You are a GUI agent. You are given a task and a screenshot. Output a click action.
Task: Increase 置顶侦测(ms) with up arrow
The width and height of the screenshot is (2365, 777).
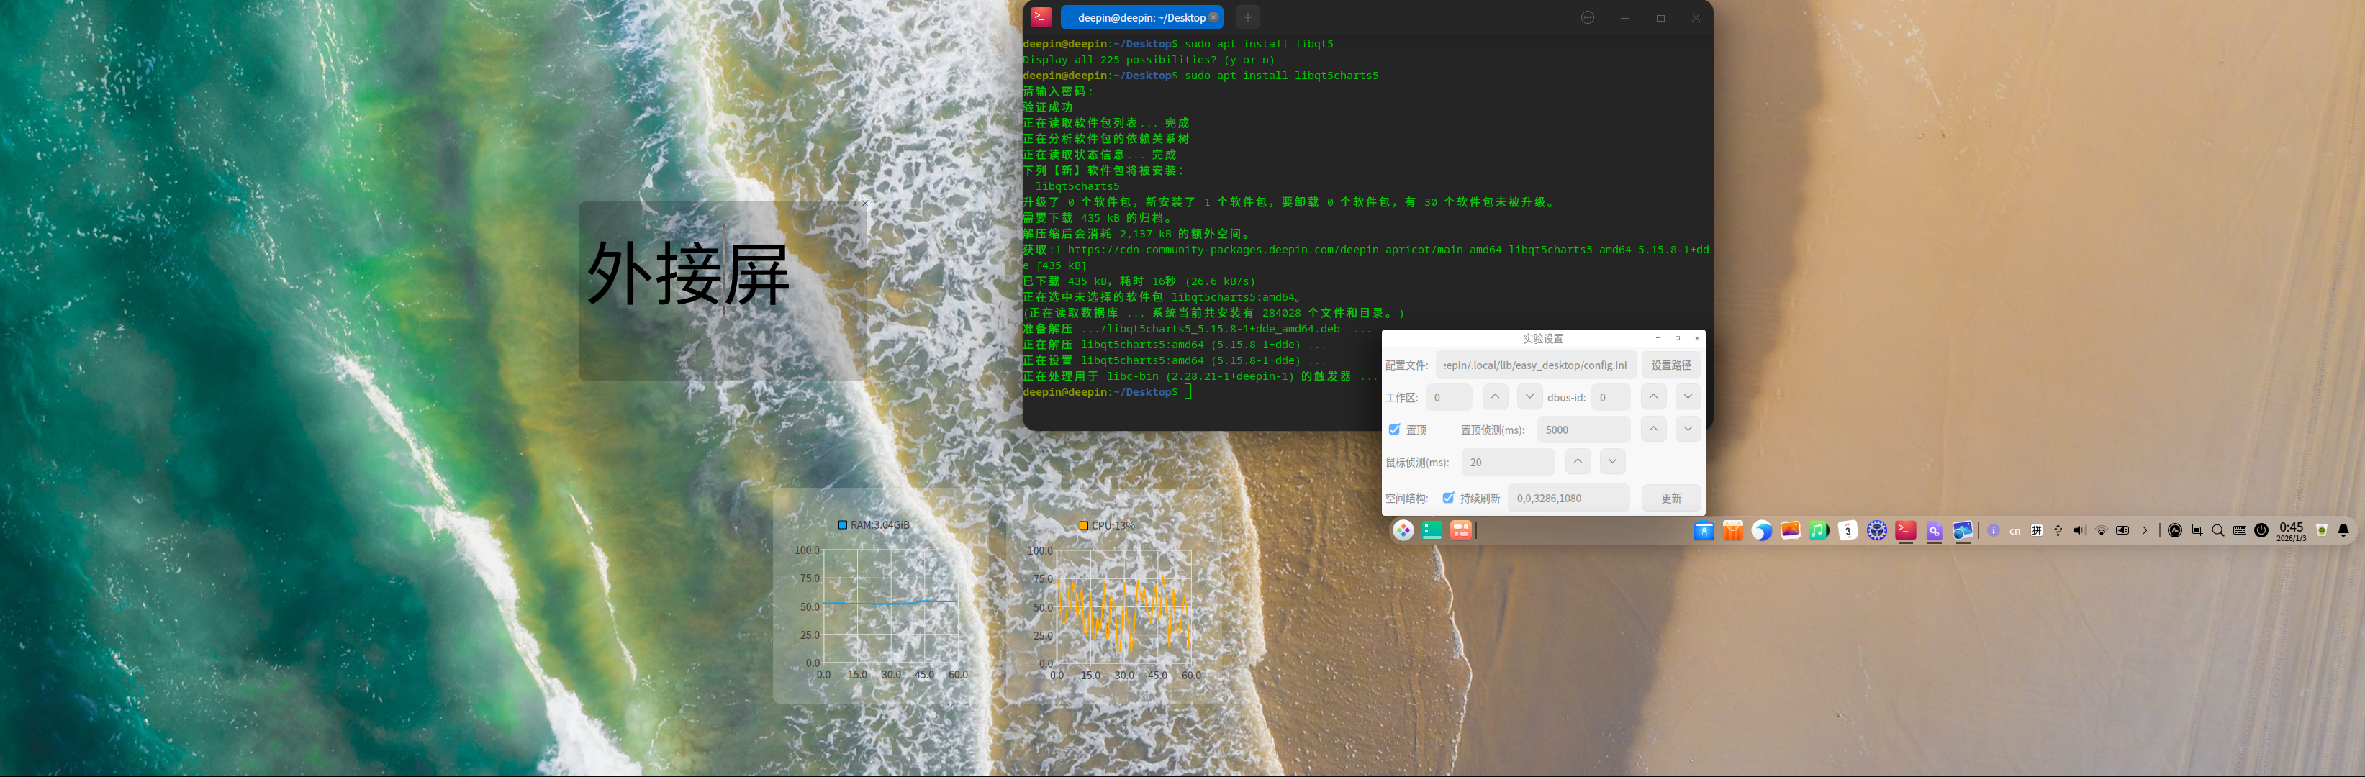point(1653,428)
